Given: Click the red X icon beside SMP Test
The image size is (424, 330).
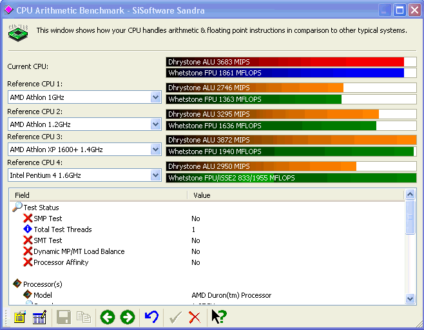Looking at the screenshot, I should tap(28, 218).
